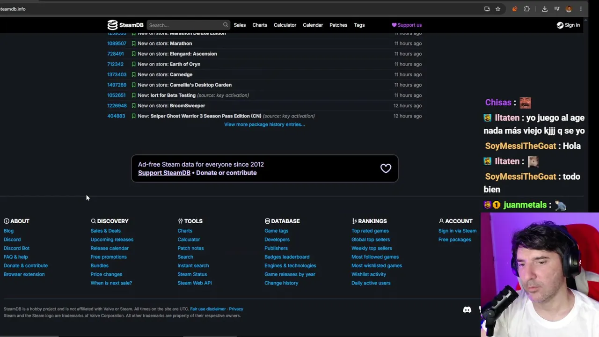Viewport: 599px width, 337px height.
Task: Open the Chrome profile avatar
Action: tap(569, 9)
